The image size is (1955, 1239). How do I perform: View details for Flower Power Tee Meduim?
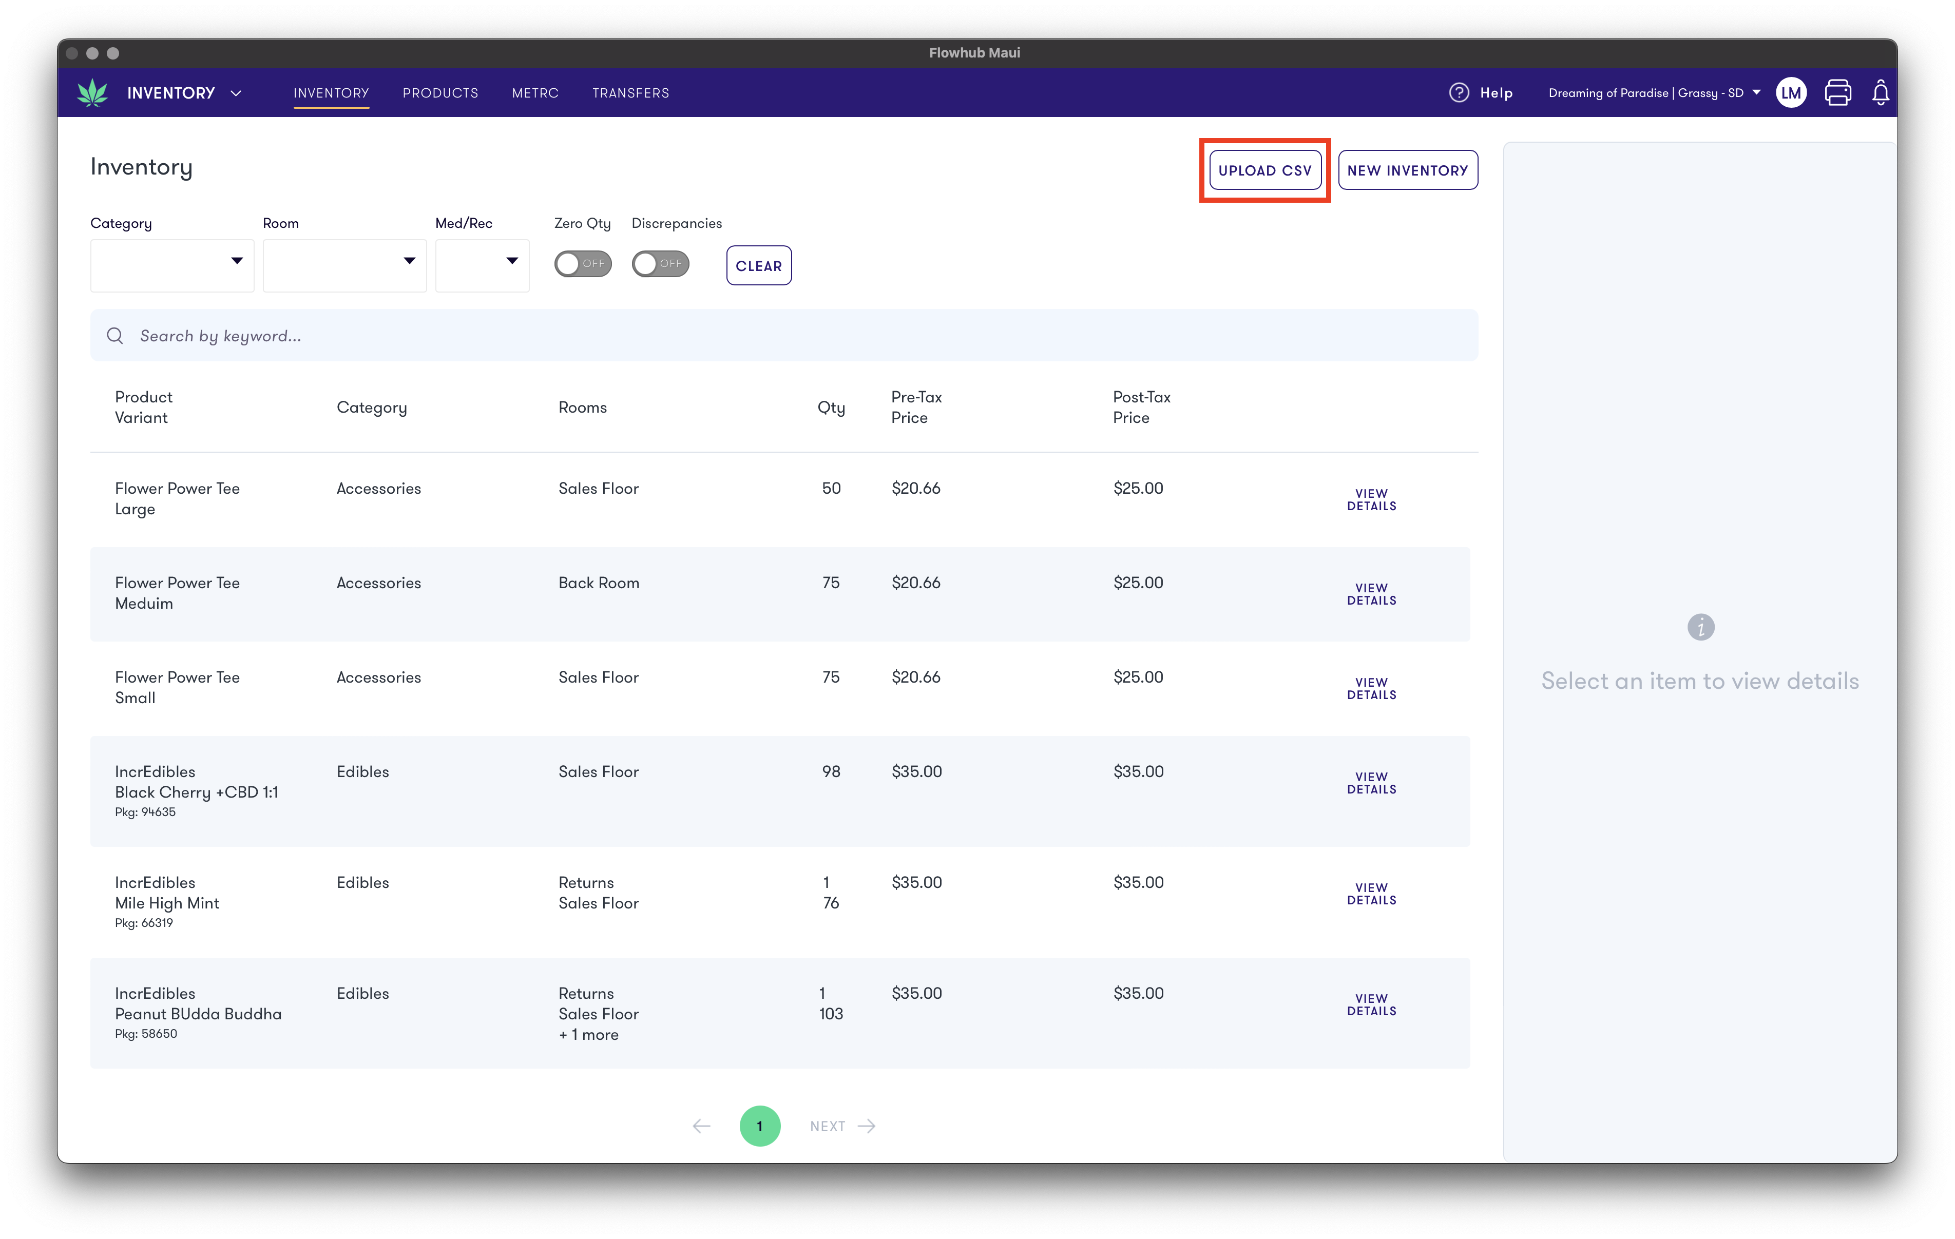pyautogui.click(x=1371, y=593)
